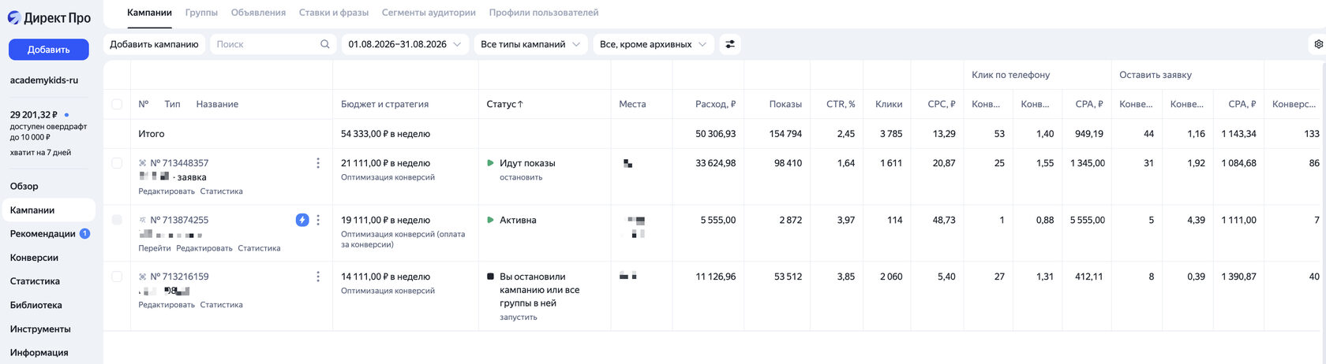Click остановить link for campaign 713448357
This screenshot has height=364, width=1326.
(521, 177)
